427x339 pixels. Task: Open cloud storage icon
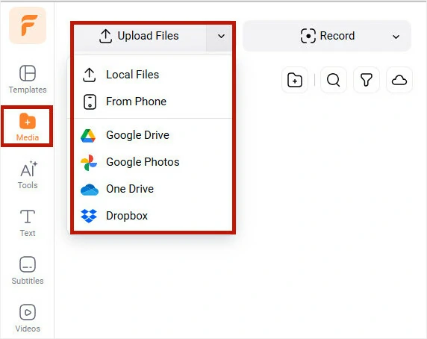click(x=399, y=80)
